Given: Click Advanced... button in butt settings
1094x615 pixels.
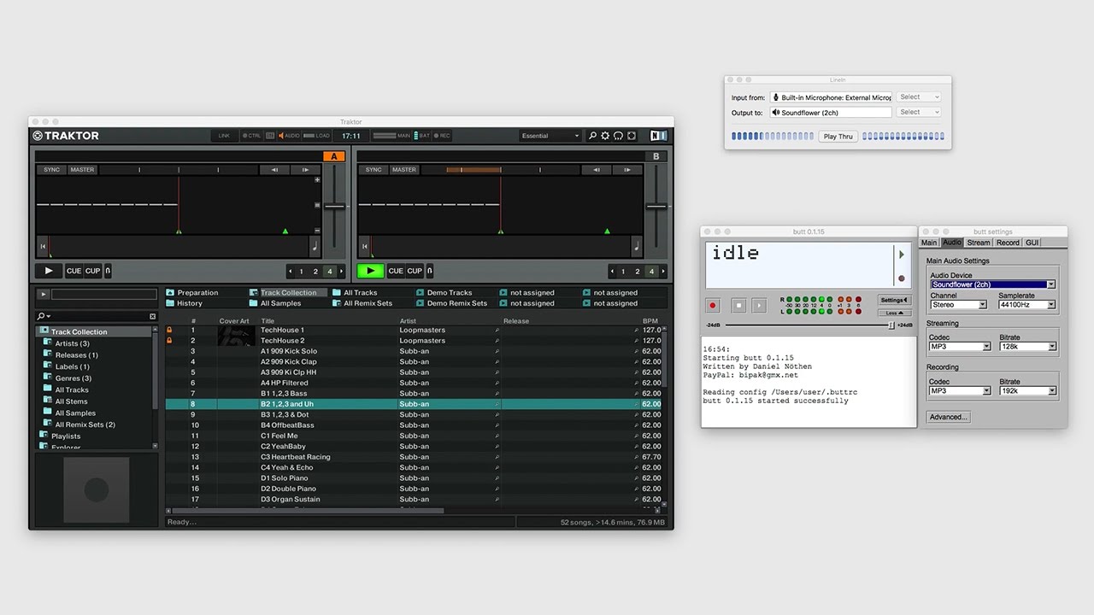Looking at the screenshot, I should [948, 417].
